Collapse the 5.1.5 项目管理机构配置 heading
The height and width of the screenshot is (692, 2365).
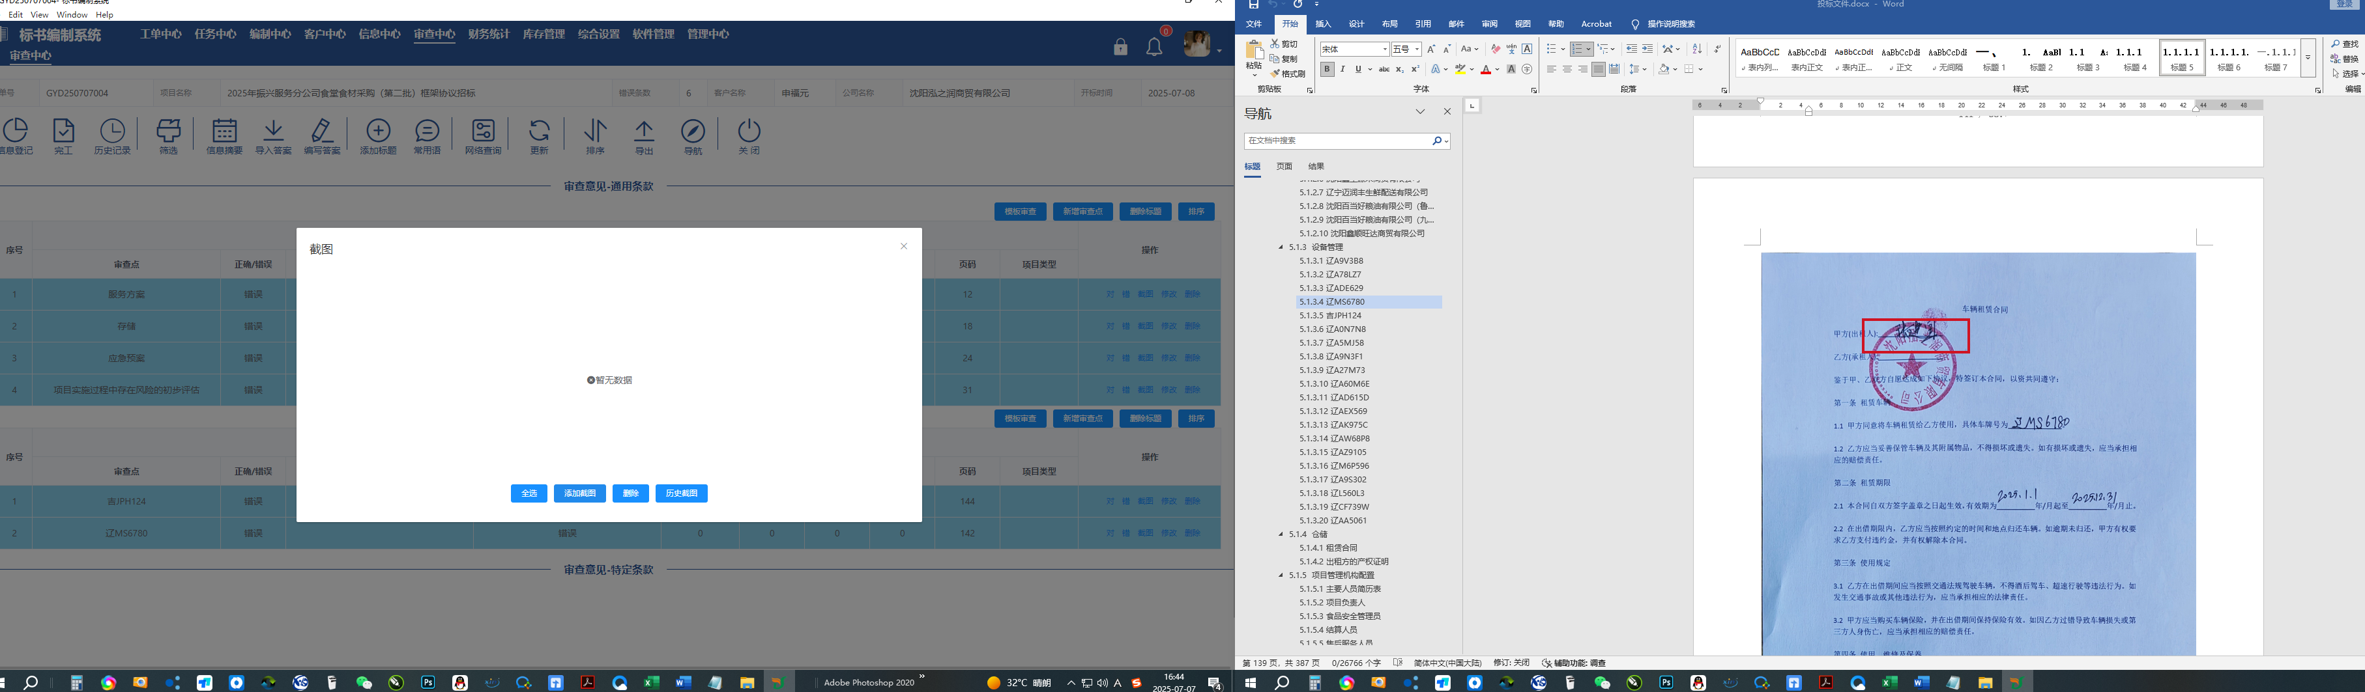tap(1281, 575)
